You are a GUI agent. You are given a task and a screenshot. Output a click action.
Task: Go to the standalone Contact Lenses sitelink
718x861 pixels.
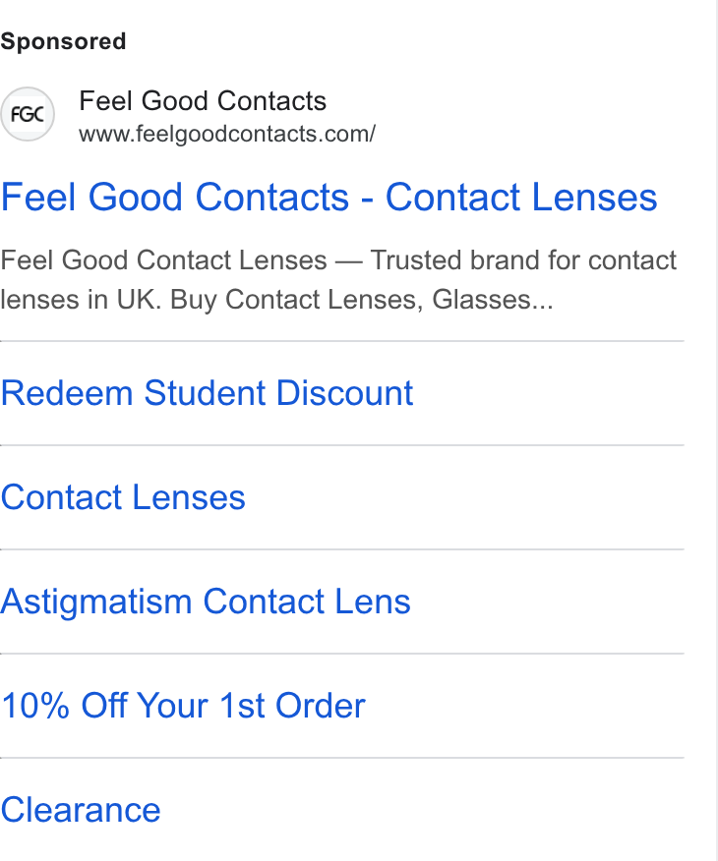(x=123, y=497)
